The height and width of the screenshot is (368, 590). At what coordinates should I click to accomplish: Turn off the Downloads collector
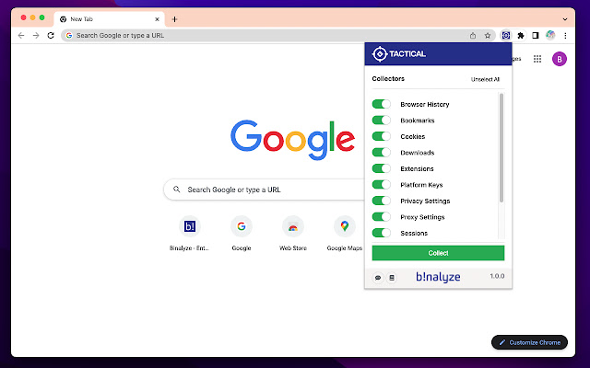(381, 153)
